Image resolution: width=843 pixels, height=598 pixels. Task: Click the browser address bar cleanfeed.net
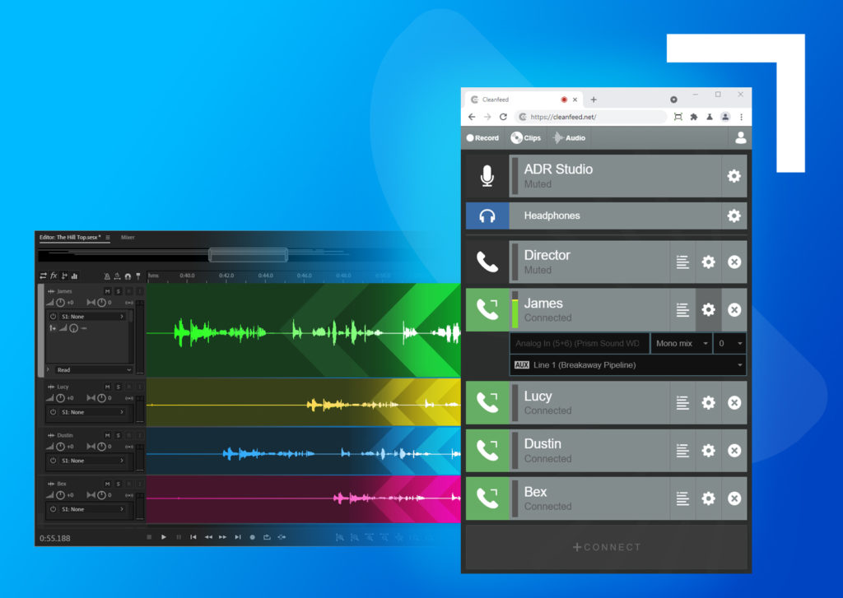(x=590, y=117)
